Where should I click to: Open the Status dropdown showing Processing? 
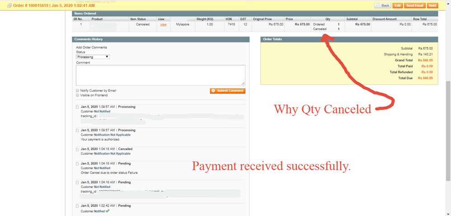(93, 57)
